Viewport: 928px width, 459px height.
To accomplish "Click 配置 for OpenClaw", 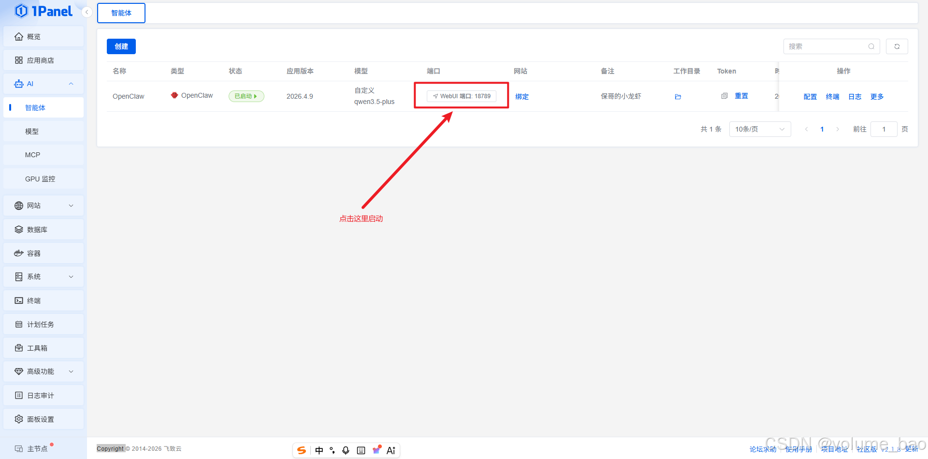I will [811, 97].
